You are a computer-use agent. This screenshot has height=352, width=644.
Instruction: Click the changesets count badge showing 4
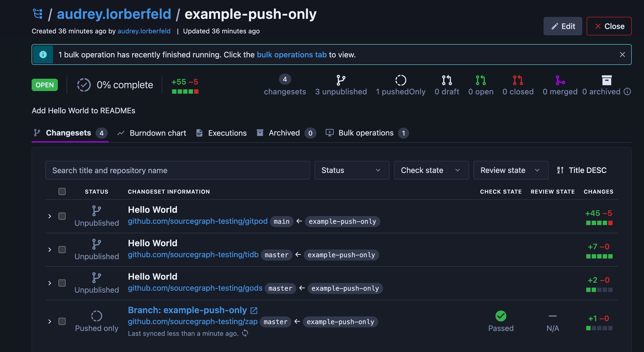point(285,79)
